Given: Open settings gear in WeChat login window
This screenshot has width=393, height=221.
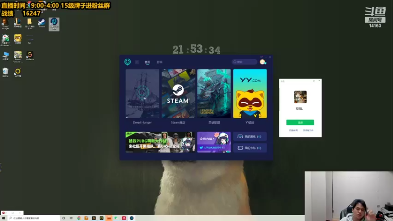Looking at the screenshot, I should pyautogui.click(x=314, y=81).
